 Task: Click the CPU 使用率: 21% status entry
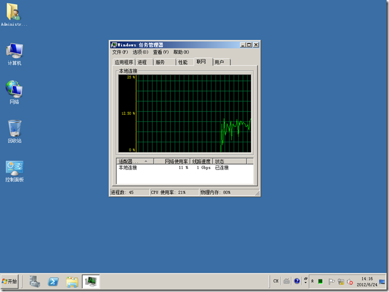pos(175,192)
